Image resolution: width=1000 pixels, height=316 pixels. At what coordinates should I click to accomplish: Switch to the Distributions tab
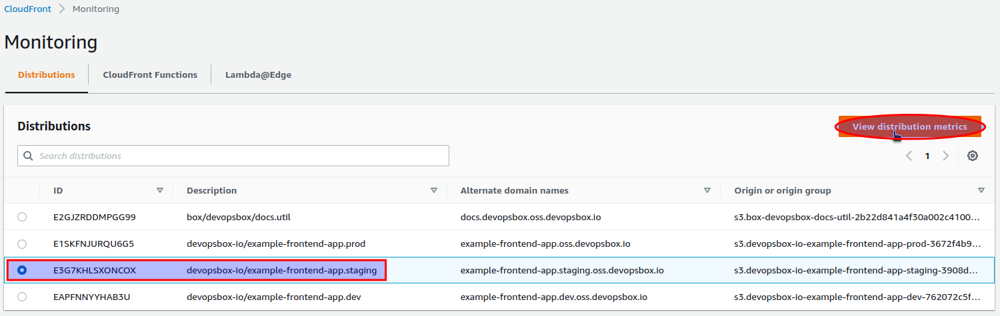tap(47, 75)
